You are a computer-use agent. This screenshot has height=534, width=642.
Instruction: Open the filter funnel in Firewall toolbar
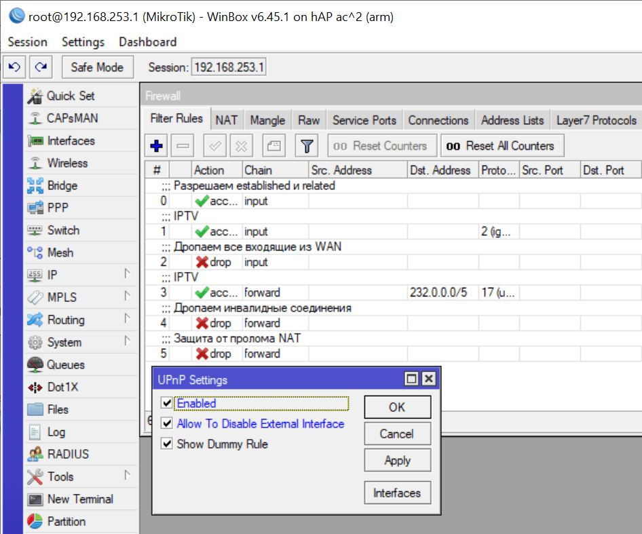tap(307, 146)
